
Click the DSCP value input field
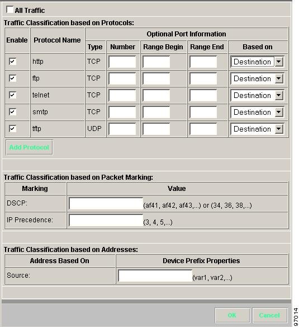[x=106, y=204]
